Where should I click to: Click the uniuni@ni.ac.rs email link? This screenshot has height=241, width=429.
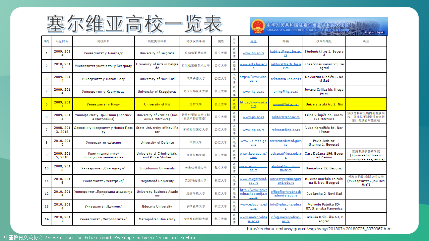tap(286, 104)
